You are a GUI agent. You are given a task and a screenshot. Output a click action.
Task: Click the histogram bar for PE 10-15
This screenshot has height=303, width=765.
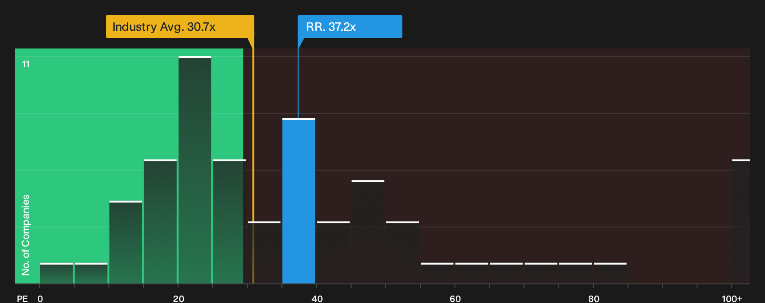pyautogui.click(x=125, y=242)
